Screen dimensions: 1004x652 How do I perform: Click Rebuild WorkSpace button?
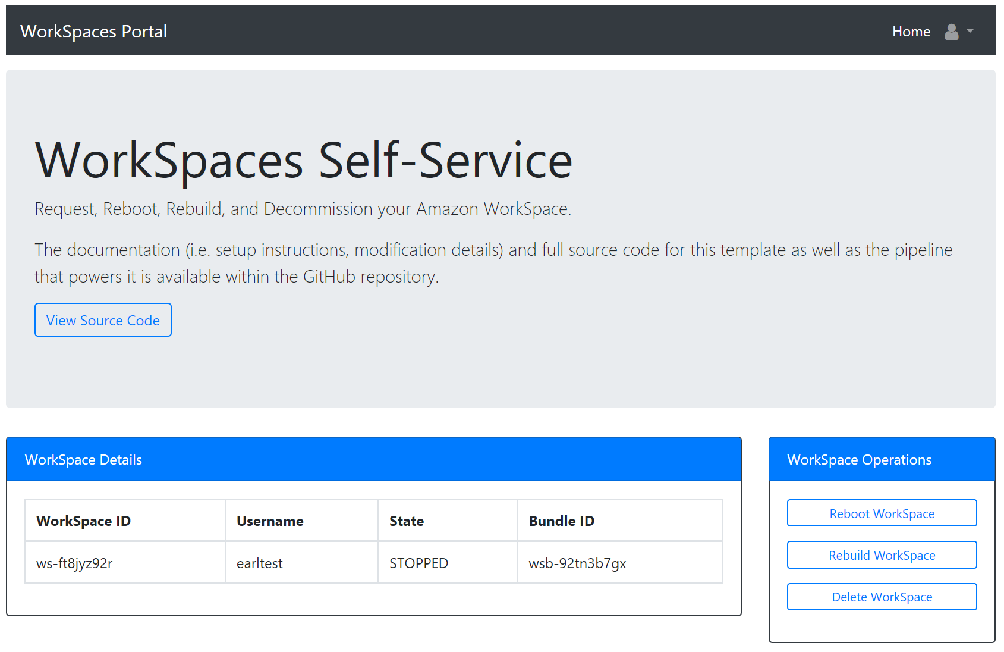pos(882,555)
